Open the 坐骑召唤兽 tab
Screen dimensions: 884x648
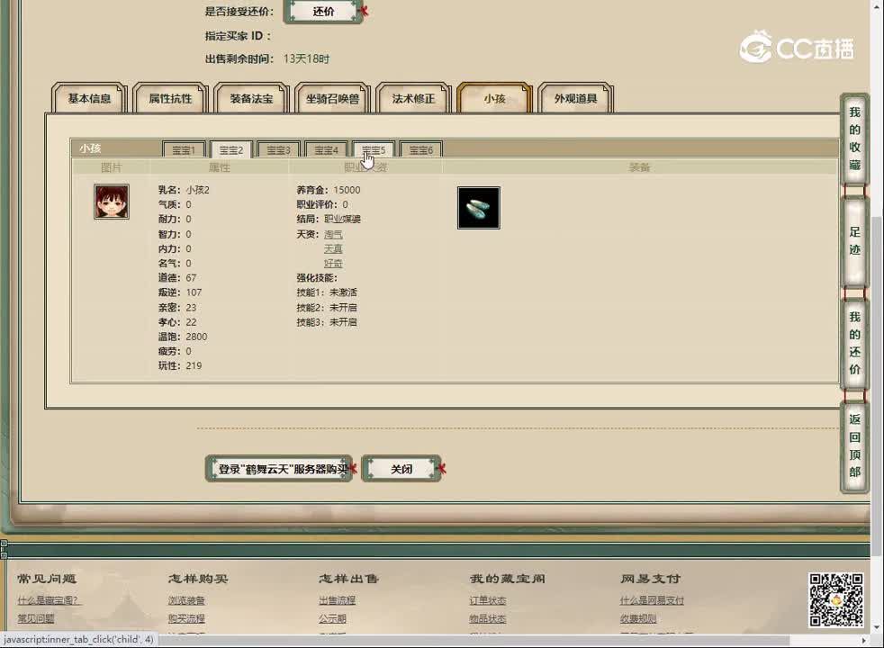click(332, 99)
